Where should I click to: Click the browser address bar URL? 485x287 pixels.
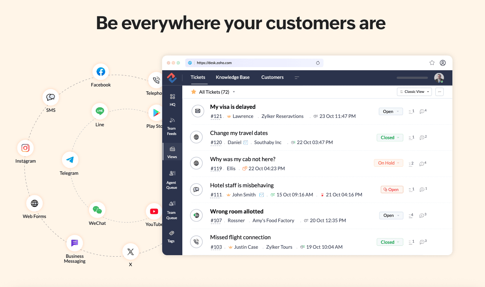click(214, 63)
